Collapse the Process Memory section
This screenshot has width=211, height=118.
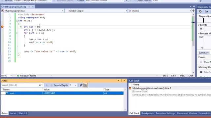pos(199,33)
